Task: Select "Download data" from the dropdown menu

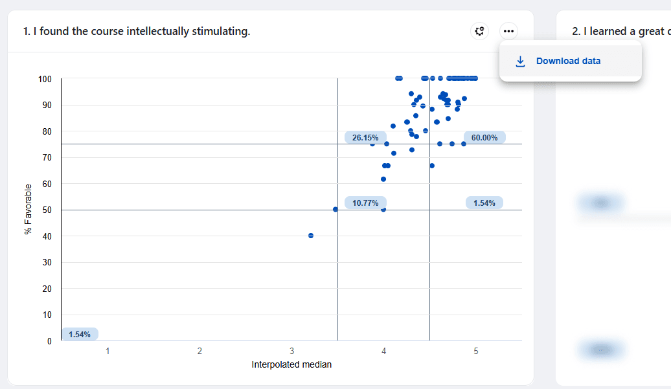Action: tap(569, 61)
